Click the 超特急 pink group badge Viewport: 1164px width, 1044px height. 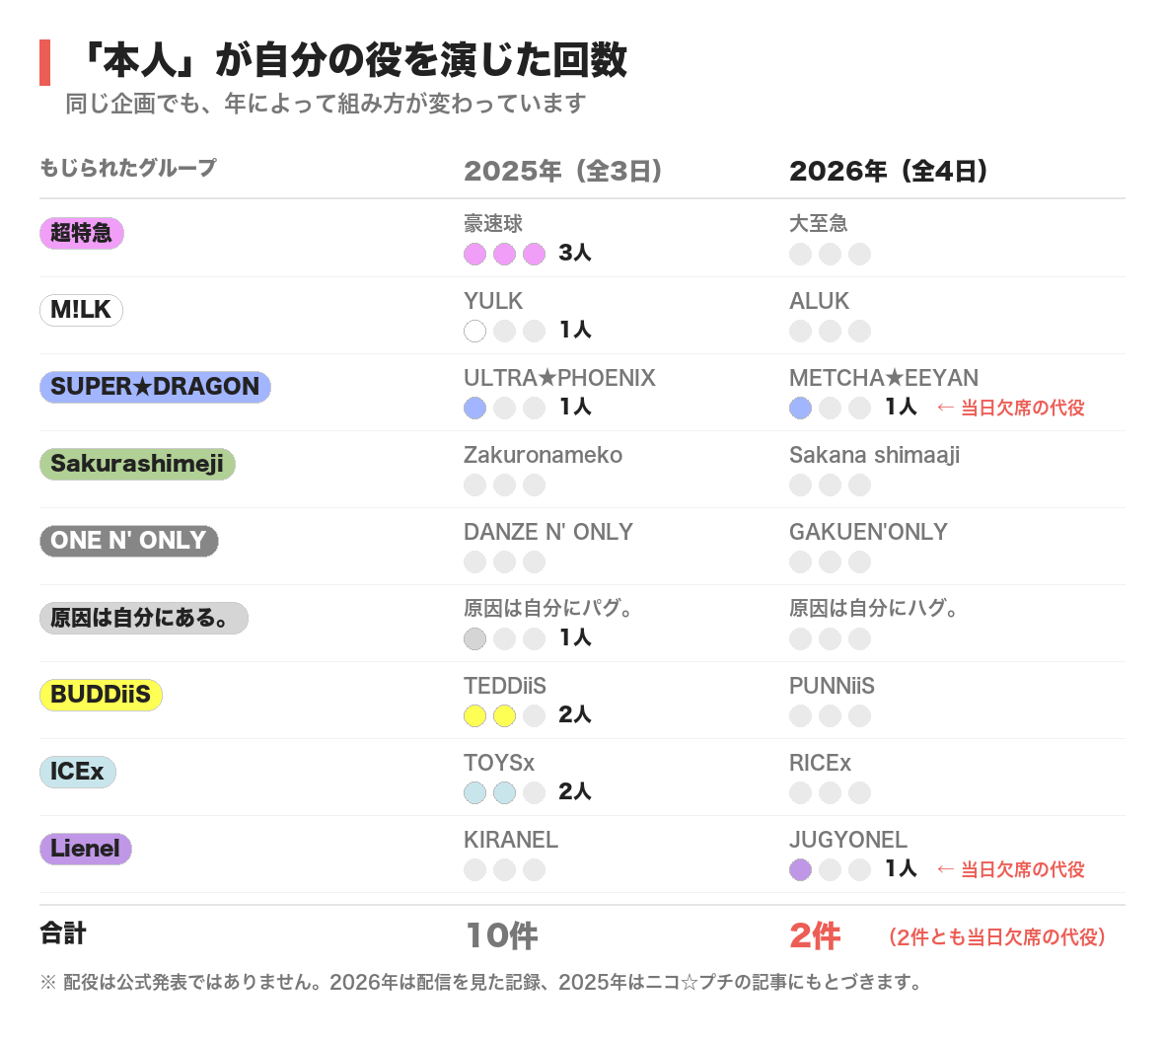tap(82, 233)
